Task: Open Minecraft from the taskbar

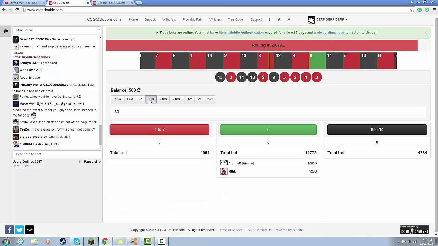Action: point(91,242)
